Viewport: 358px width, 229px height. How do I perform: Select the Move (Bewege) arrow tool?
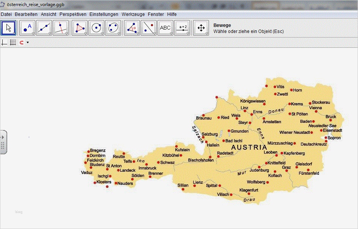point(8,28)
